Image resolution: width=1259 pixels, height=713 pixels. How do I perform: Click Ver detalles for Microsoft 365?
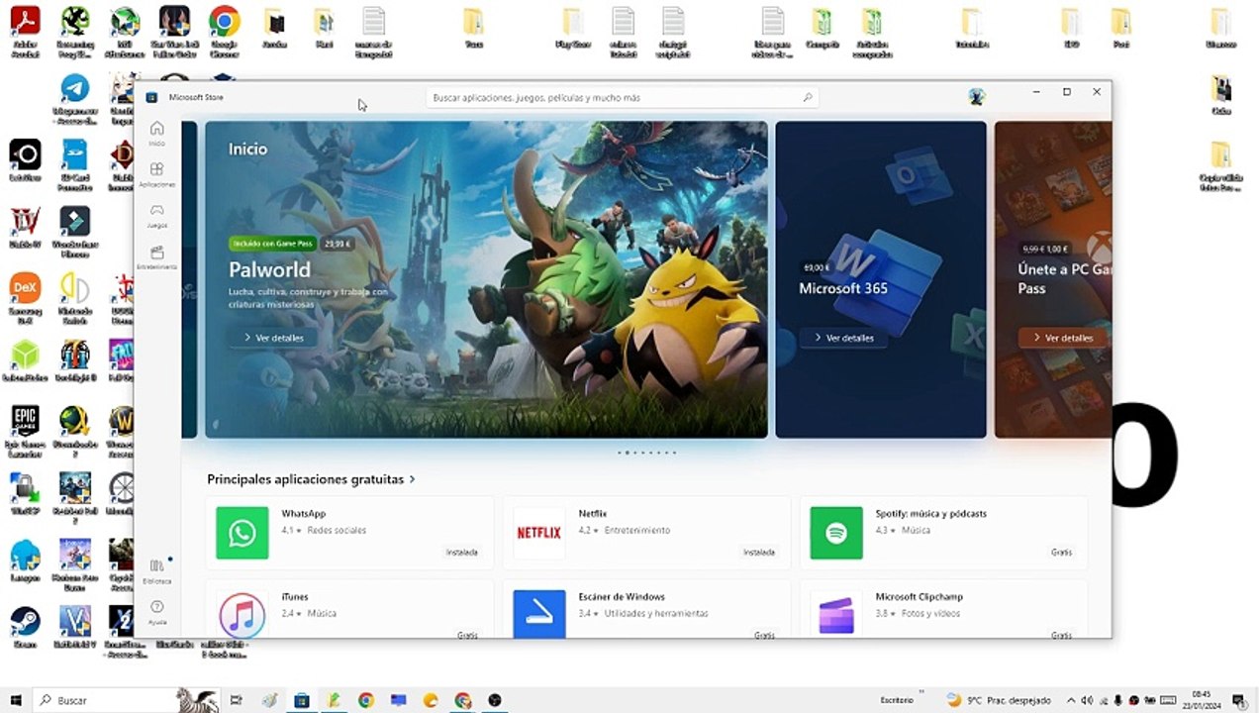point(843,338)
